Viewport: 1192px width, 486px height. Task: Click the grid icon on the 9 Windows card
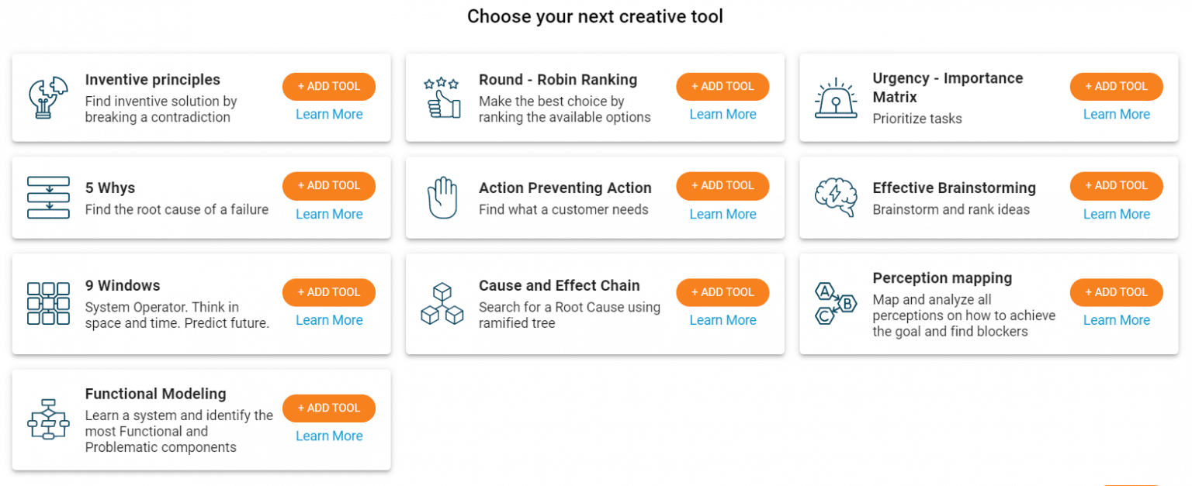coord(48,303)
